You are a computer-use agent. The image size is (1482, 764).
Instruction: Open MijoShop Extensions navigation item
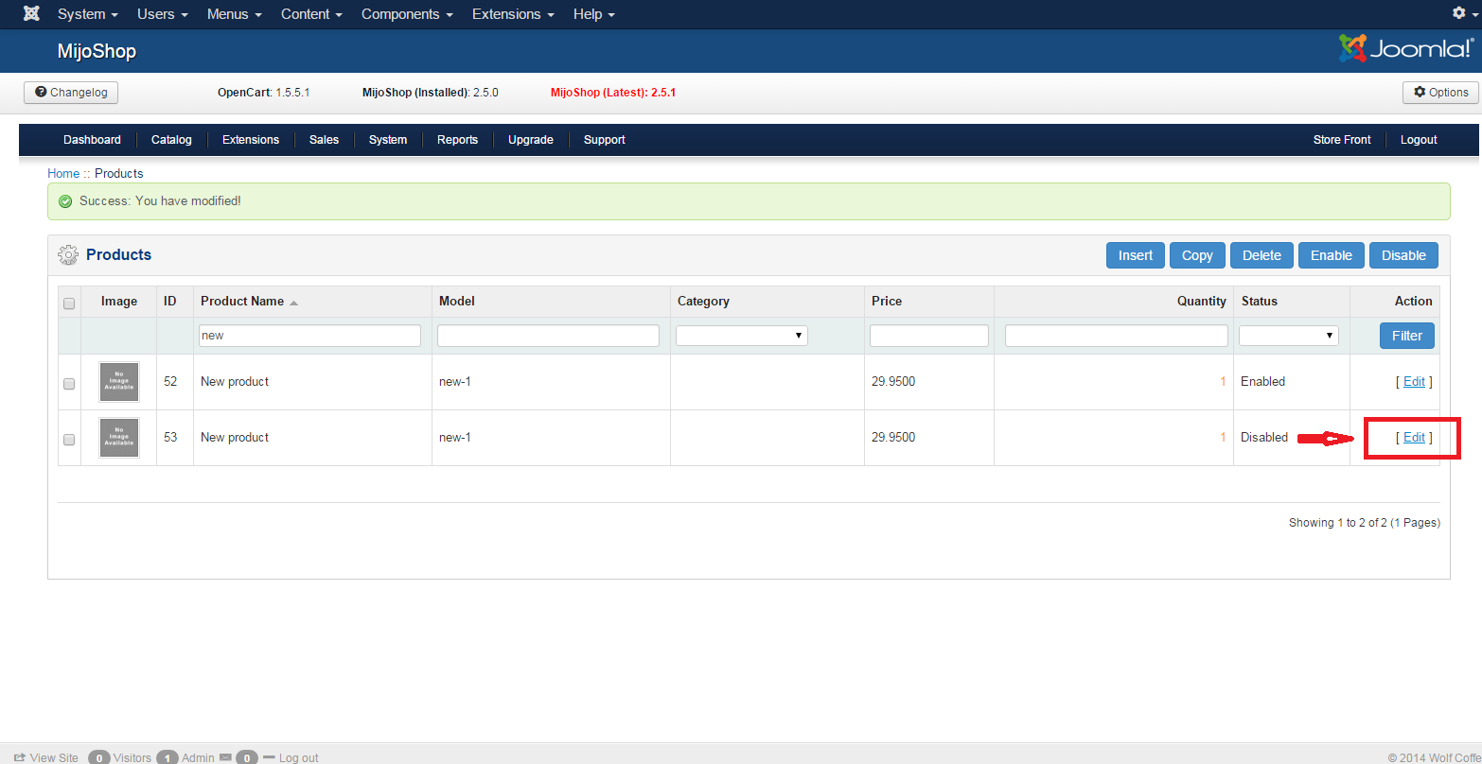tap(251, 140)
